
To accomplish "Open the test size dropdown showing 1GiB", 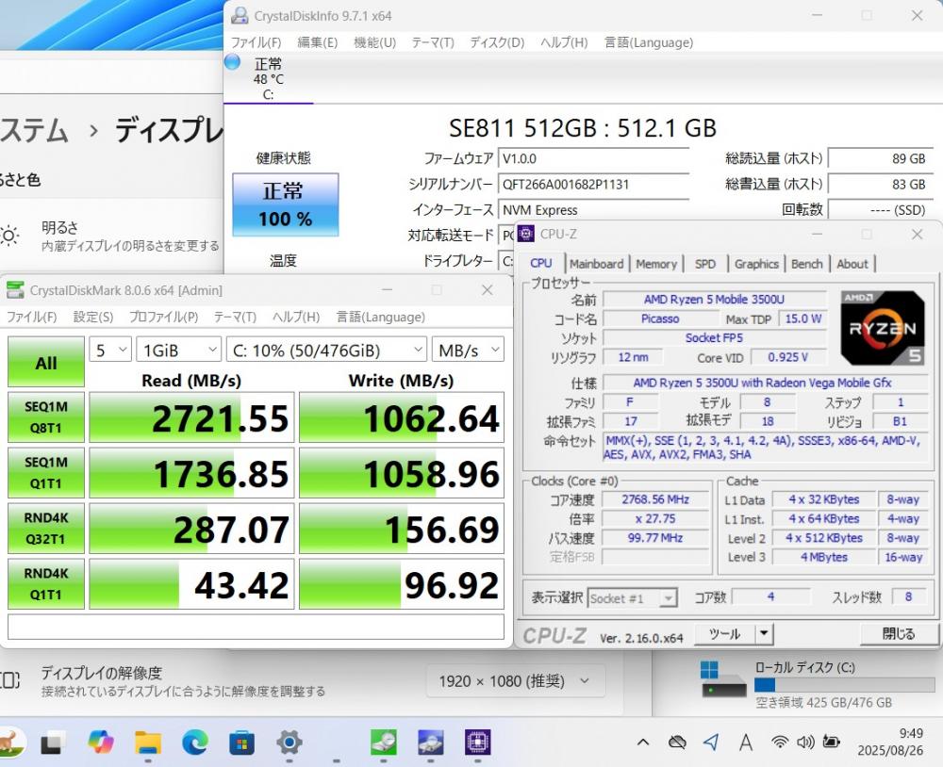I will point(179,350).
